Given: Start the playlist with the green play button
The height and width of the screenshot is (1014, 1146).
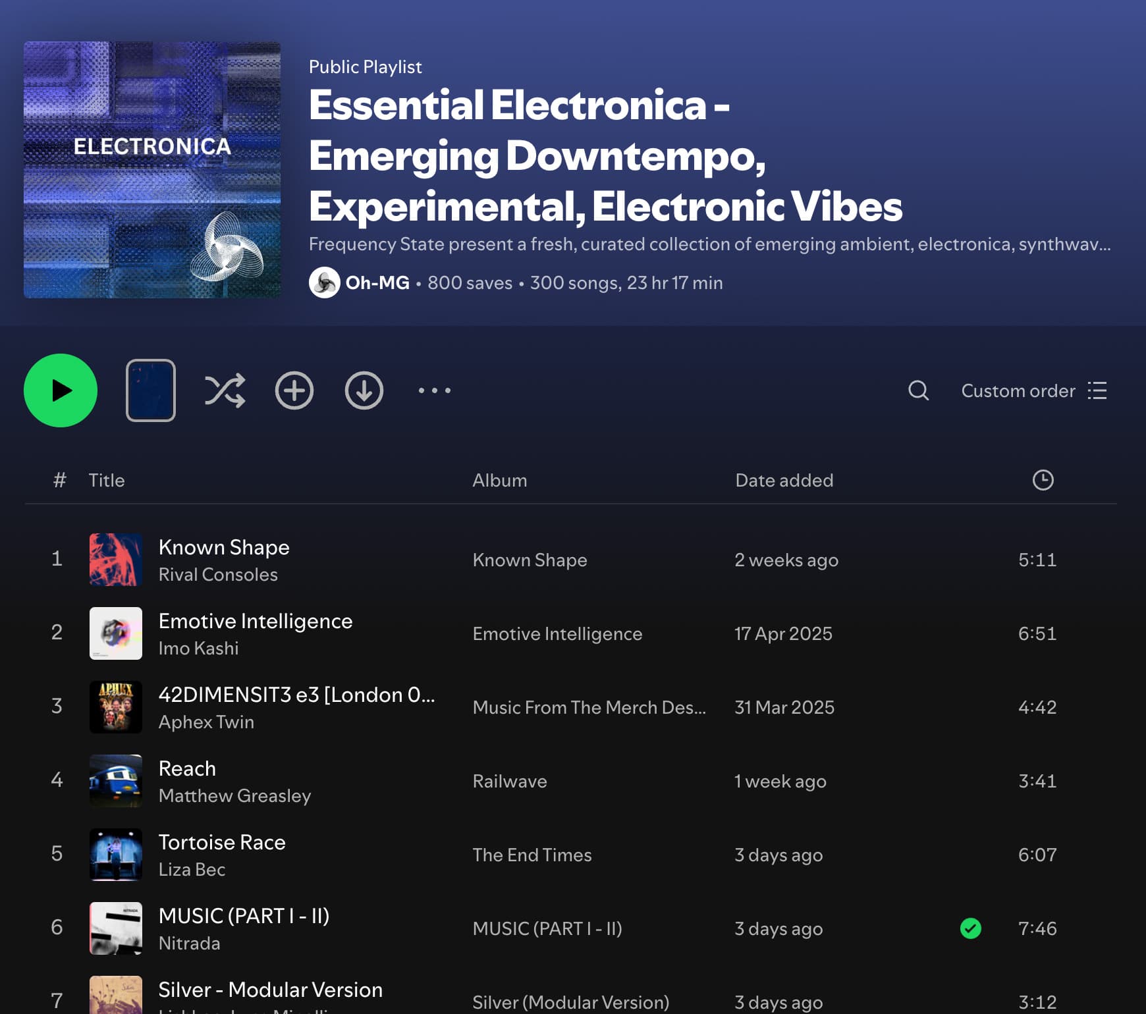Looking at the screenshot, I should pyautogui.click(x=61, y=390).
